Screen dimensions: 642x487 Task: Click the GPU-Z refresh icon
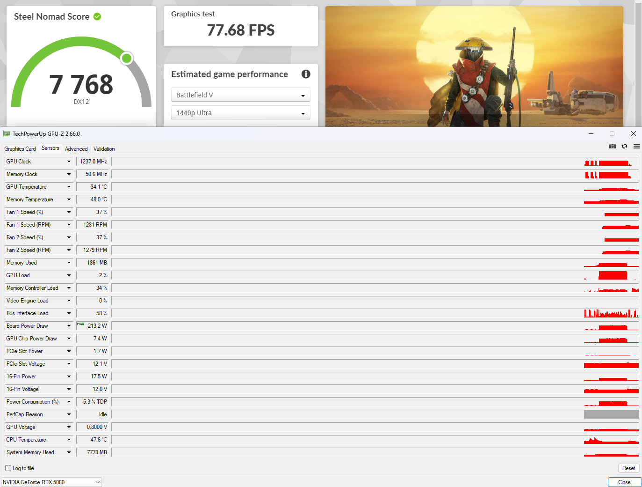point(624,146)
